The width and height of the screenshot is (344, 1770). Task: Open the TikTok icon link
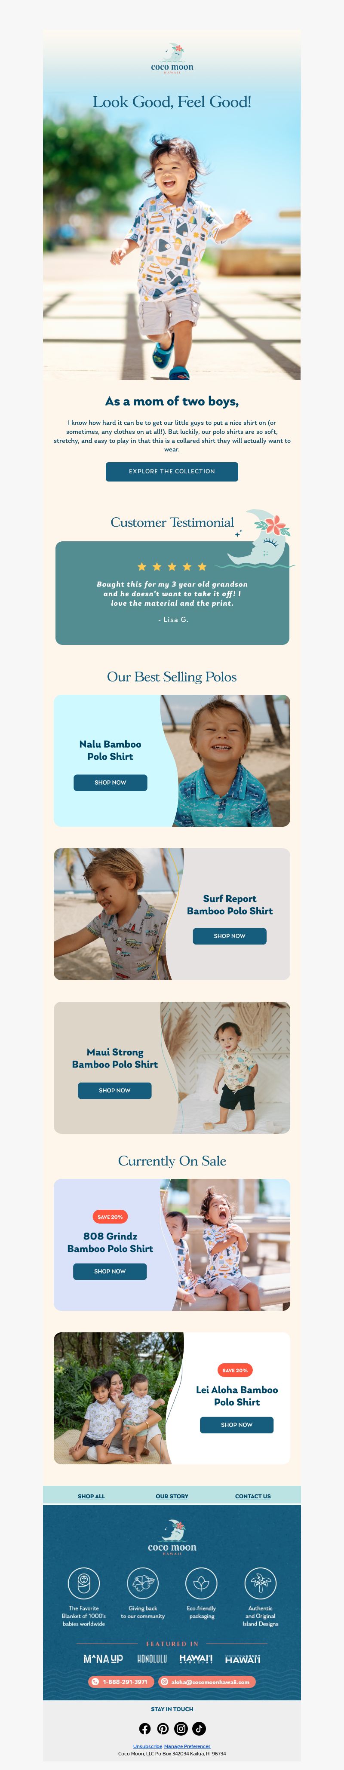pos(199,1729)
